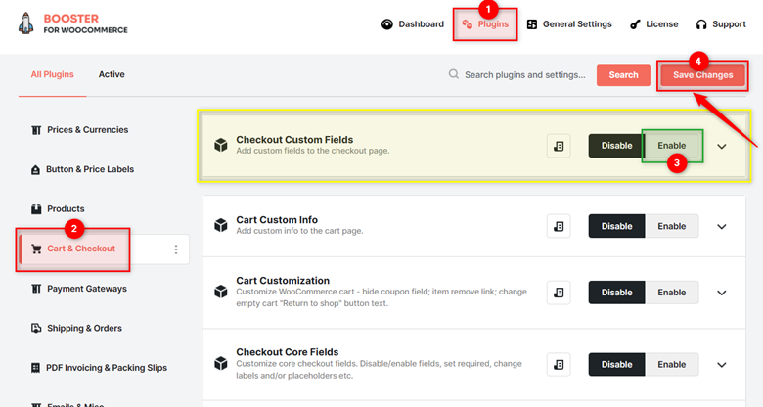763x407 pixels.
Task: Expand Cart Custom Info settings chevron
Action: [722, 226]
